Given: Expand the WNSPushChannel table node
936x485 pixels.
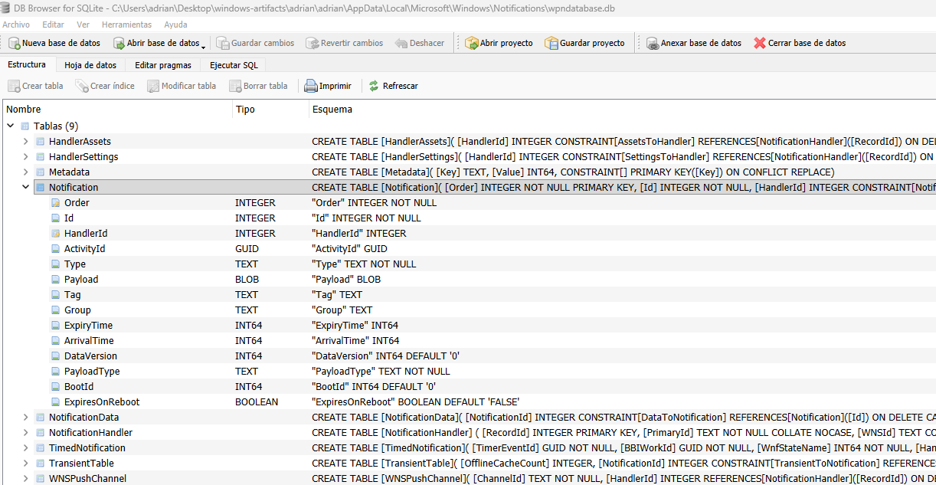Looking at the screenshot, I should pyautogui.click(x=25, y=478).
